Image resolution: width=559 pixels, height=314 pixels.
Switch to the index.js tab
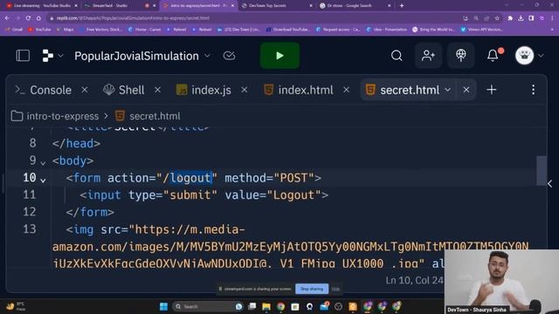point(204,90)
